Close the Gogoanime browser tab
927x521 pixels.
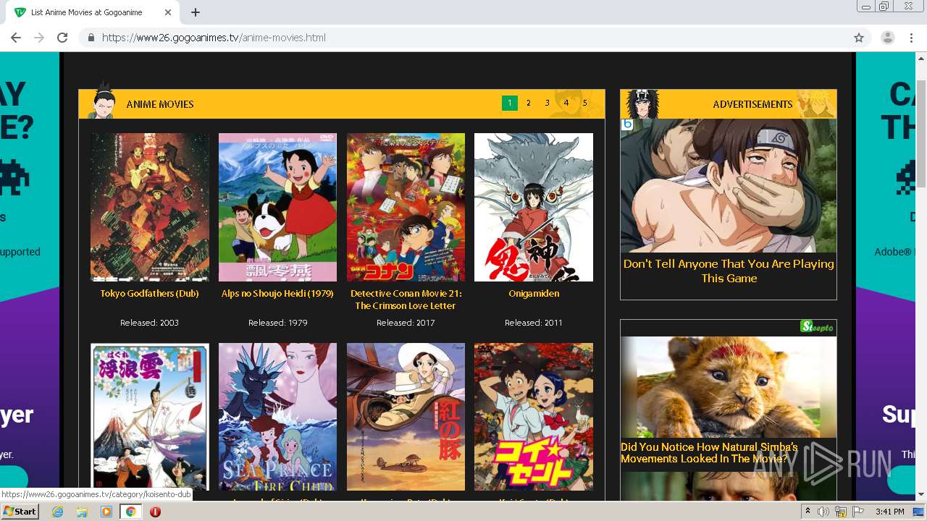coord(168,12)
